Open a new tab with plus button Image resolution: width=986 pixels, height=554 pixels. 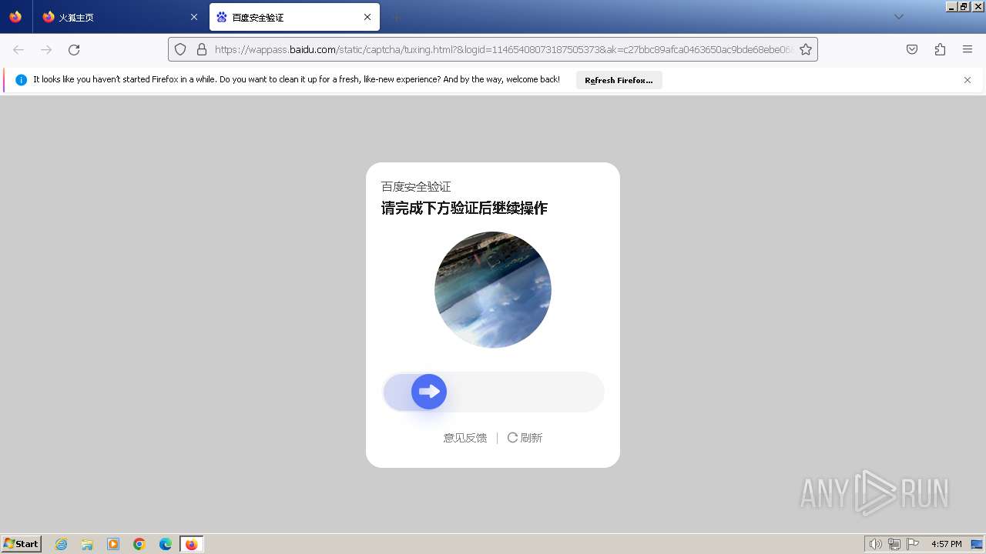pyautogui.click(x=396, y=17)
